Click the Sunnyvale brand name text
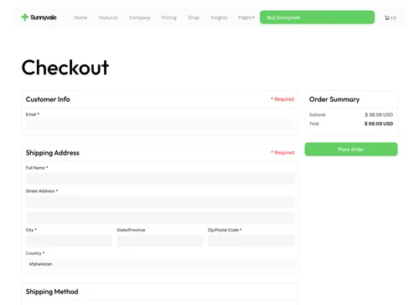 44,18
